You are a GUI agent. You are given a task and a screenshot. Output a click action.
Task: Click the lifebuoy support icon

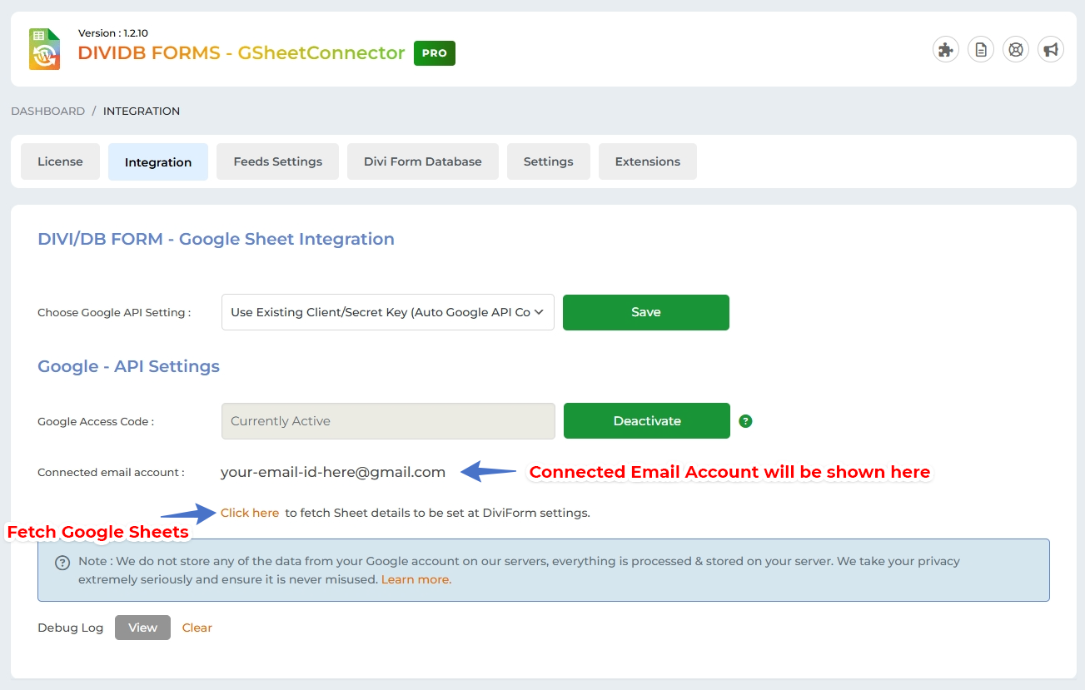tap(1015, 50)
